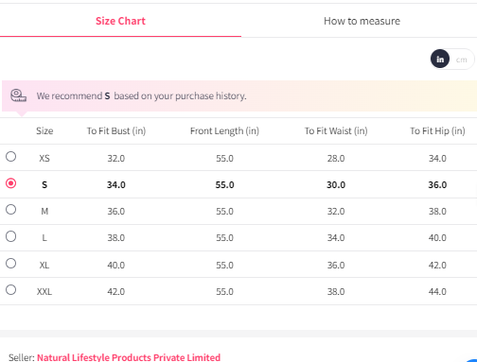Click the 'M' size label

[x=44, y=211]
